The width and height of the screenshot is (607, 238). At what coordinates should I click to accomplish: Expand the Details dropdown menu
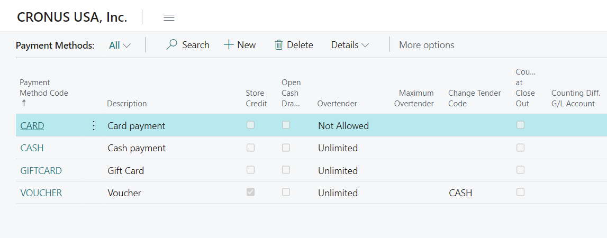[x=350, y=45]
